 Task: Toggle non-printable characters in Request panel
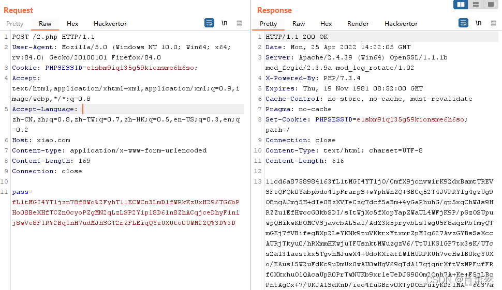224,23
